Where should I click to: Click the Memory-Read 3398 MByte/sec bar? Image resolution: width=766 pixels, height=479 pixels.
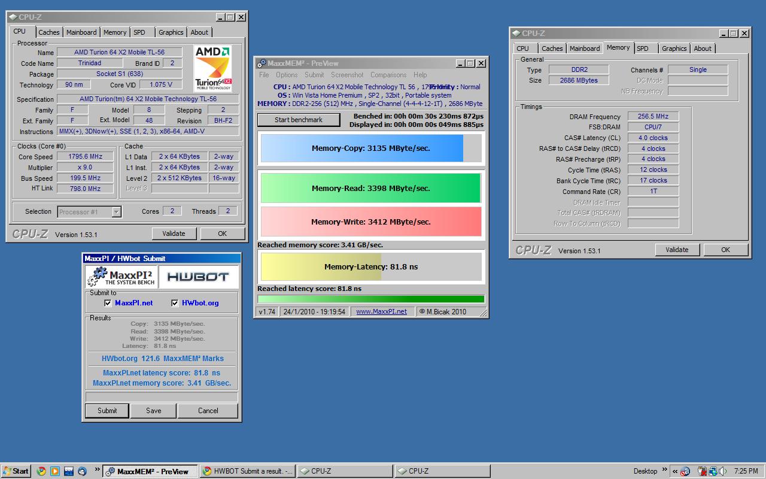point(371,188)
